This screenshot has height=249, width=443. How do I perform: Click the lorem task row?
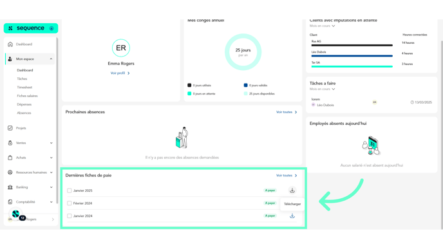[x=372, y=102]
